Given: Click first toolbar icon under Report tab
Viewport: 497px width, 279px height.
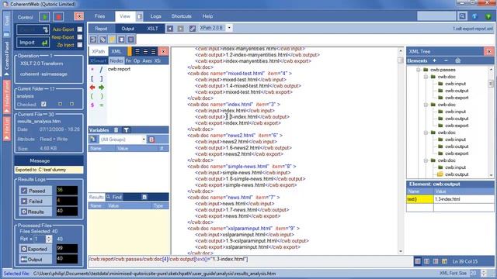Looking at the screenshot, I should pyautogui.click(x=93, y=40).
